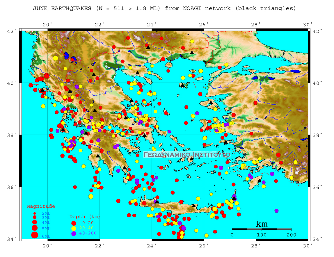Select the '100' value under scale bar
Screen dimensions: 334x257
262,235
